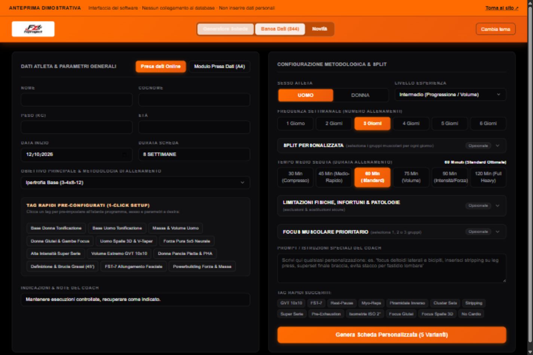Set weekly frequency to 5 Giorni

point(450,124)
